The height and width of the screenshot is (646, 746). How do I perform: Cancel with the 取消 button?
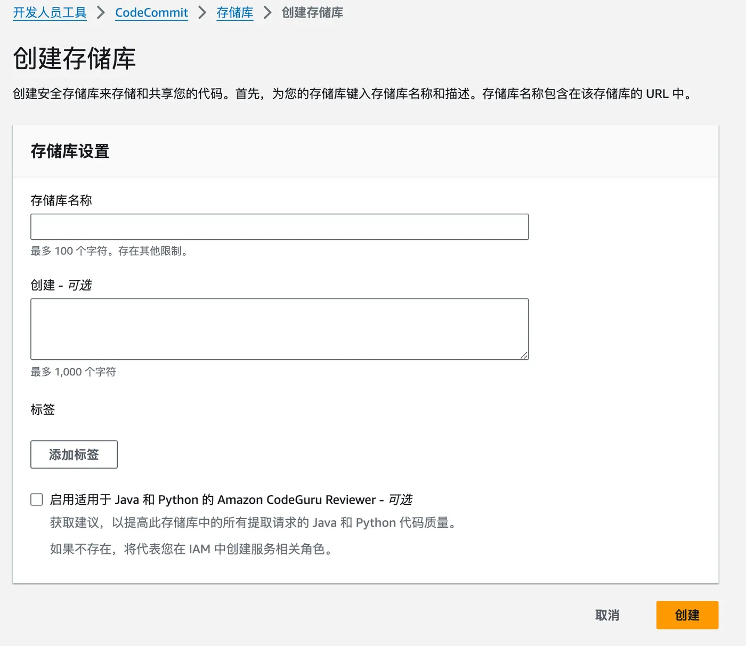pos(607,615)
